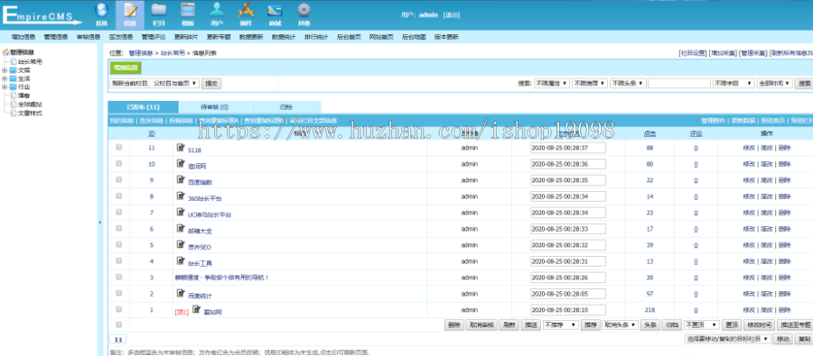Click the edit icon in ID 10 row

pos(181,163)
